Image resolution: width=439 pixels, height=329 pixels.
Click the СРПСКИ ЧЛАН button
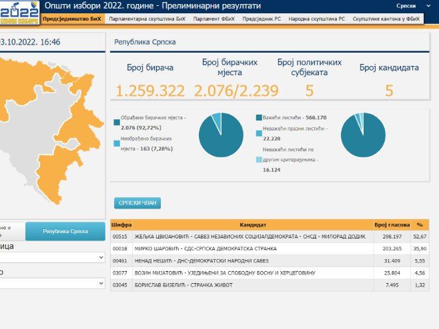click(137, 203)
